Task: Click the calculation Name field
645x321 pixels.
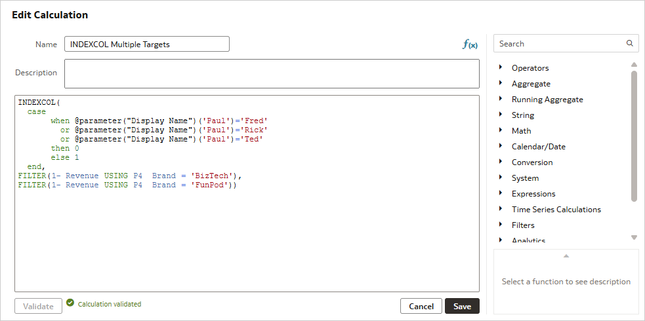Action: click(x=147, y=44)
